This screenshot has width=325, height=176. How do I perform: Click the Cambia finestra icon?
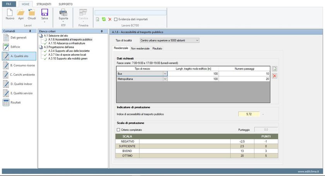(x=83, y=12)
